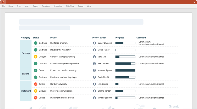
Task: Open the Animations tab
Action: click(x=58, y=6)
